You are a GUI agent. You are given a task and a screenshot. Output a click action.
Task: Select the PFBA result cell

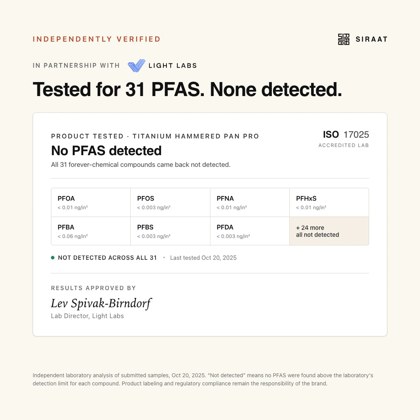(91, 231)
